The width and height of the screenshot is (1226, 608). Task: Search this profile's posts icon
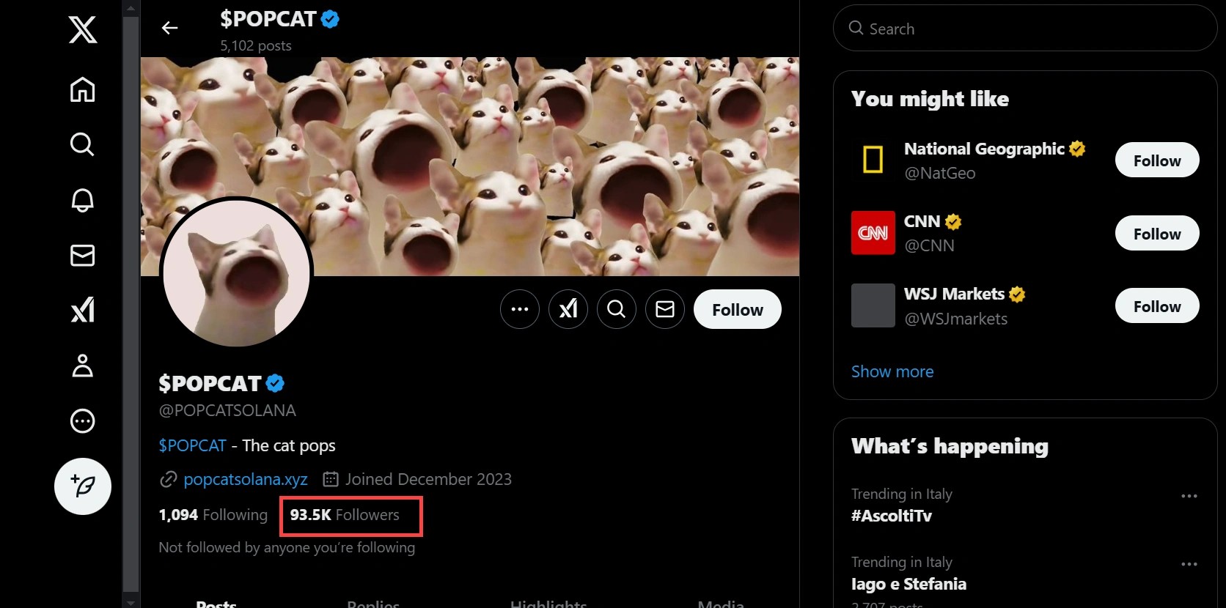point(617,309)
